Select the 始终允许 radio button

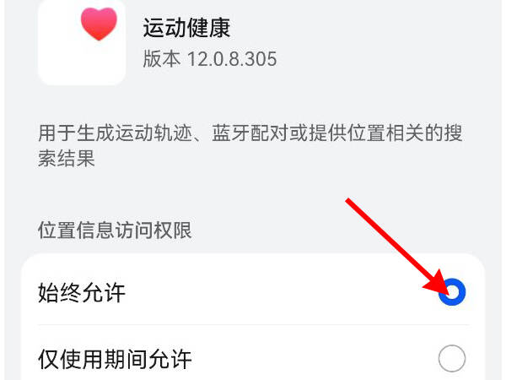(x=452, y=292)
